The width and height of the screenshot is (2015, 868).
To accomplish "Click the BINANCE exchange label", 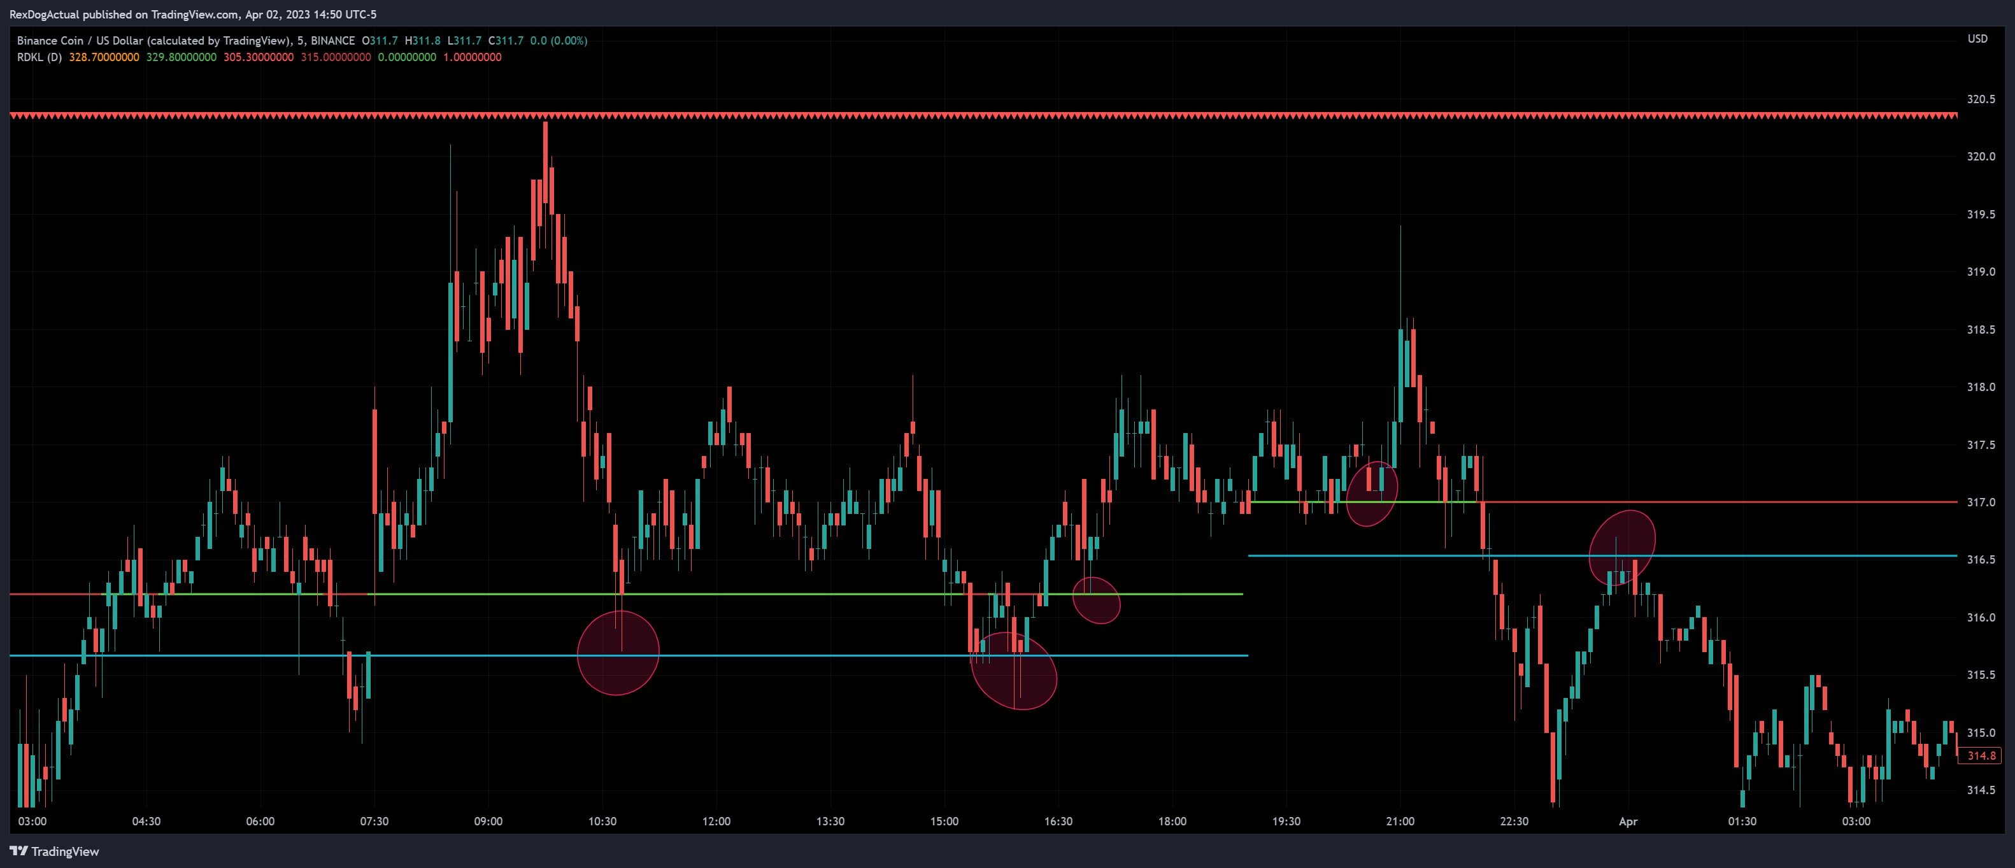I will pyautogui.click(x=332, y=41).
